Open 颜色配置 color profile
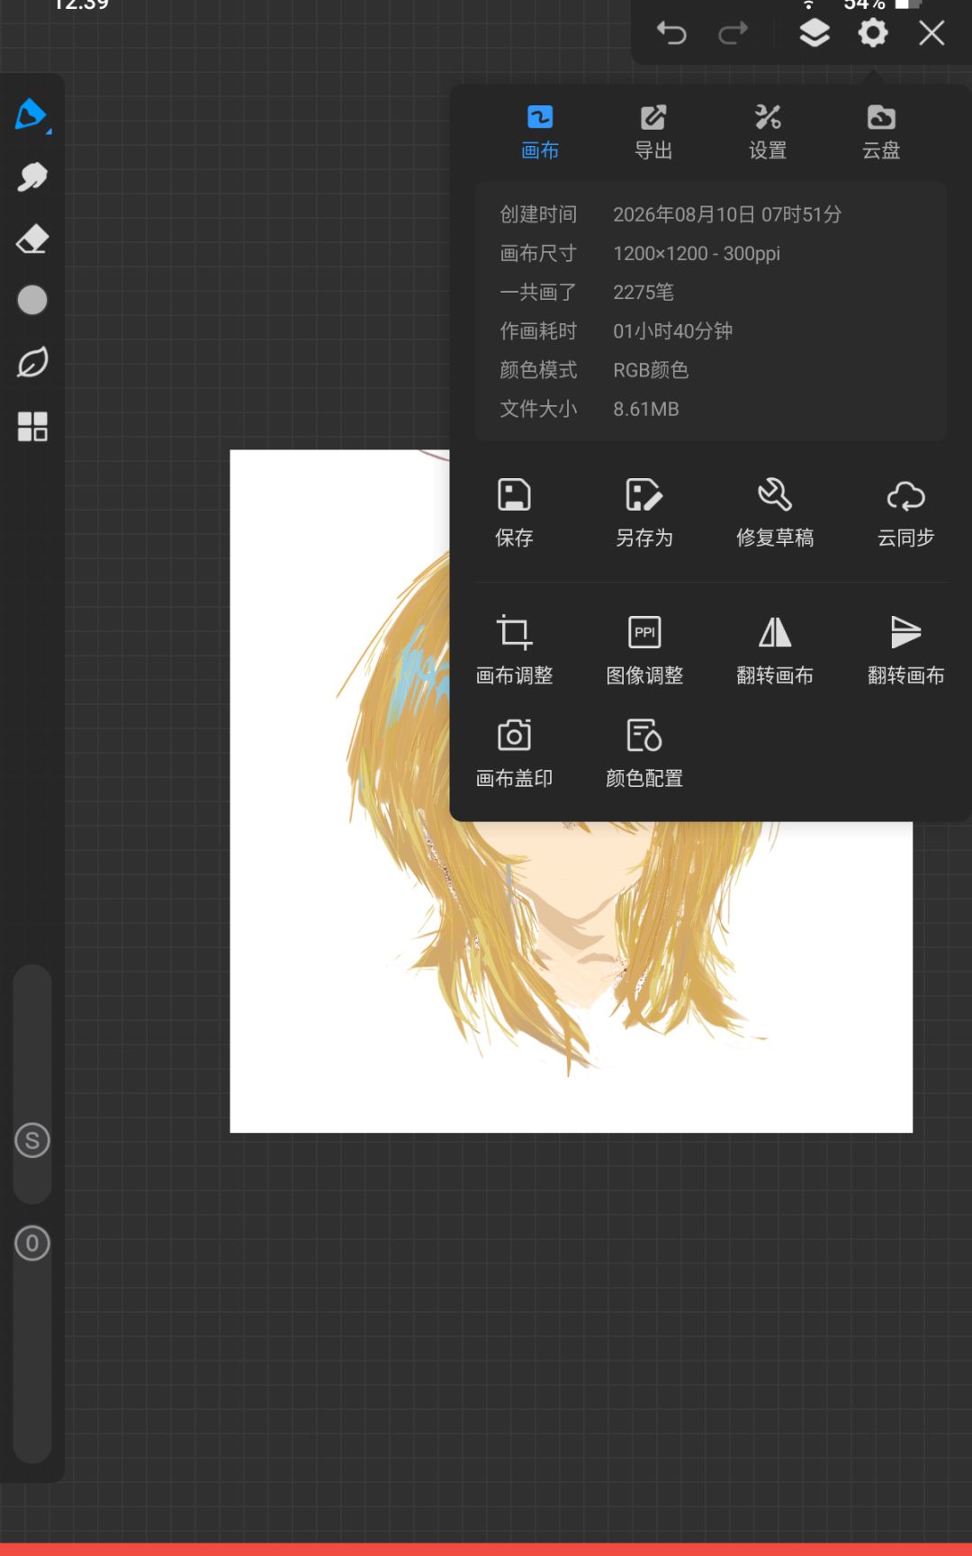The image size is (972, 1556). pyautogui.click(x=644, y=753)
